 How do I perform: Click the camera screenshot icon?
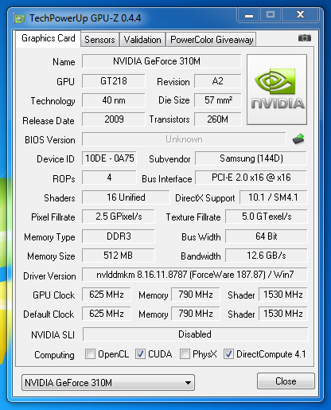305,38
